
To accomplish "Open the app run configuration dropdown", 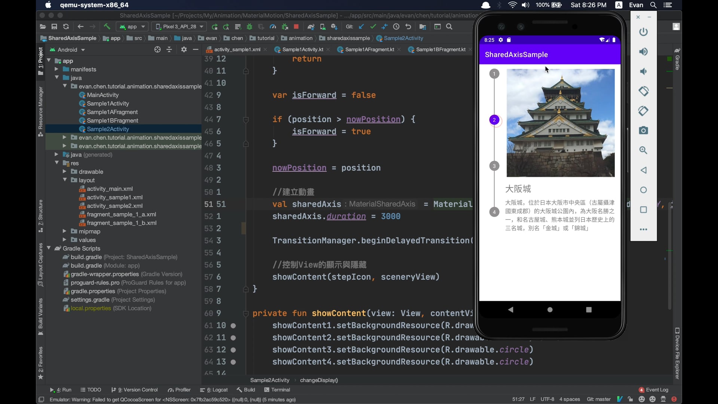I will [x=133, y=27].
